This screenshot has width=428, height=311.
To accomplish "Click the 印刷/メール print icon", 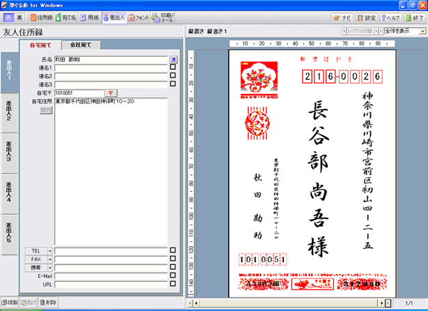I will [164, 17].
